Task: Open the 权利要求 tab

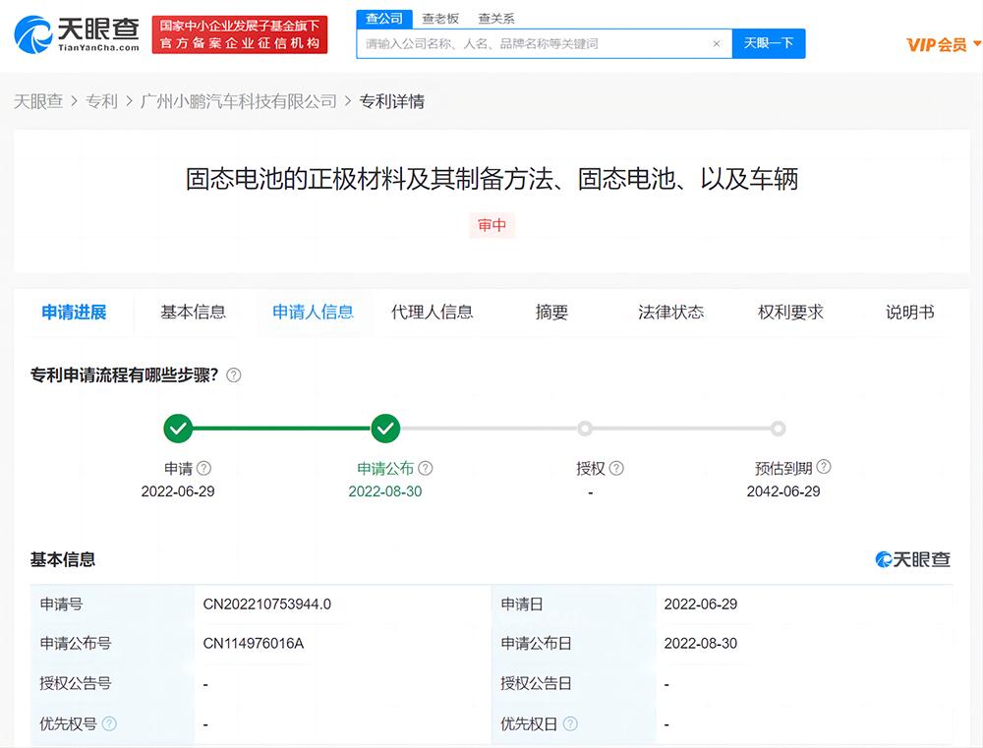Action: coord(790,313)
